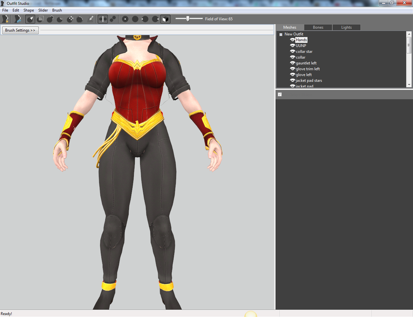Screen dimensions: 413x317
Task: Switch to back view icon
Action: (135, 19)
